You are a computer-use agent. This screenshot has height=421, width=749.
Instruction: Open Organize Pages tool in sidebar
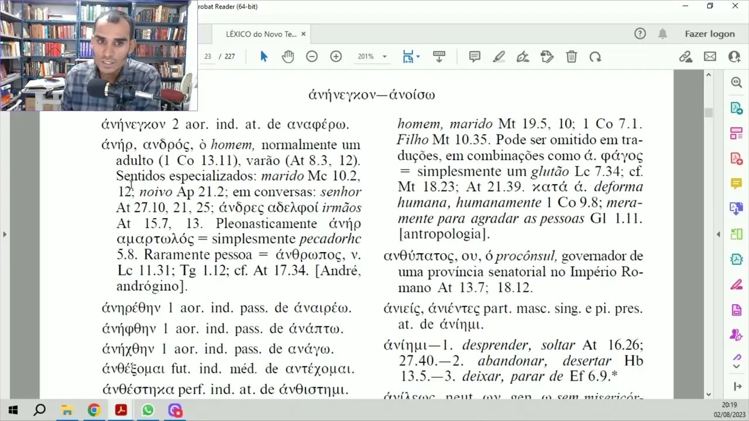point(736,133)
